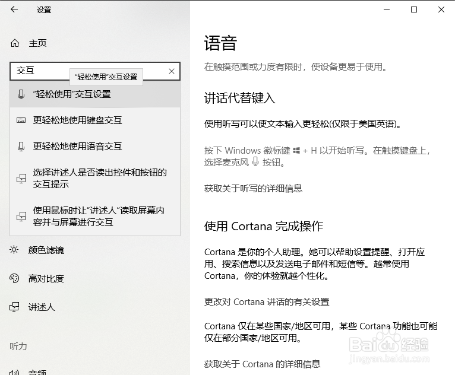This screenshot has width=455, height=375.
Task: Open link 更改对 Cortana 讲话的有关设置
Action: [267, 302]
